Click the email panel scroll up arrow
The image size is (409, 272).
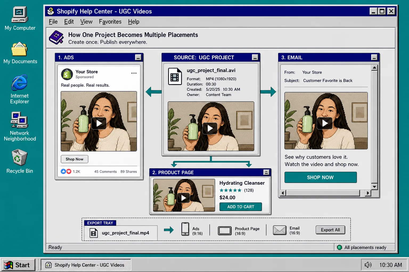point(374,68)
